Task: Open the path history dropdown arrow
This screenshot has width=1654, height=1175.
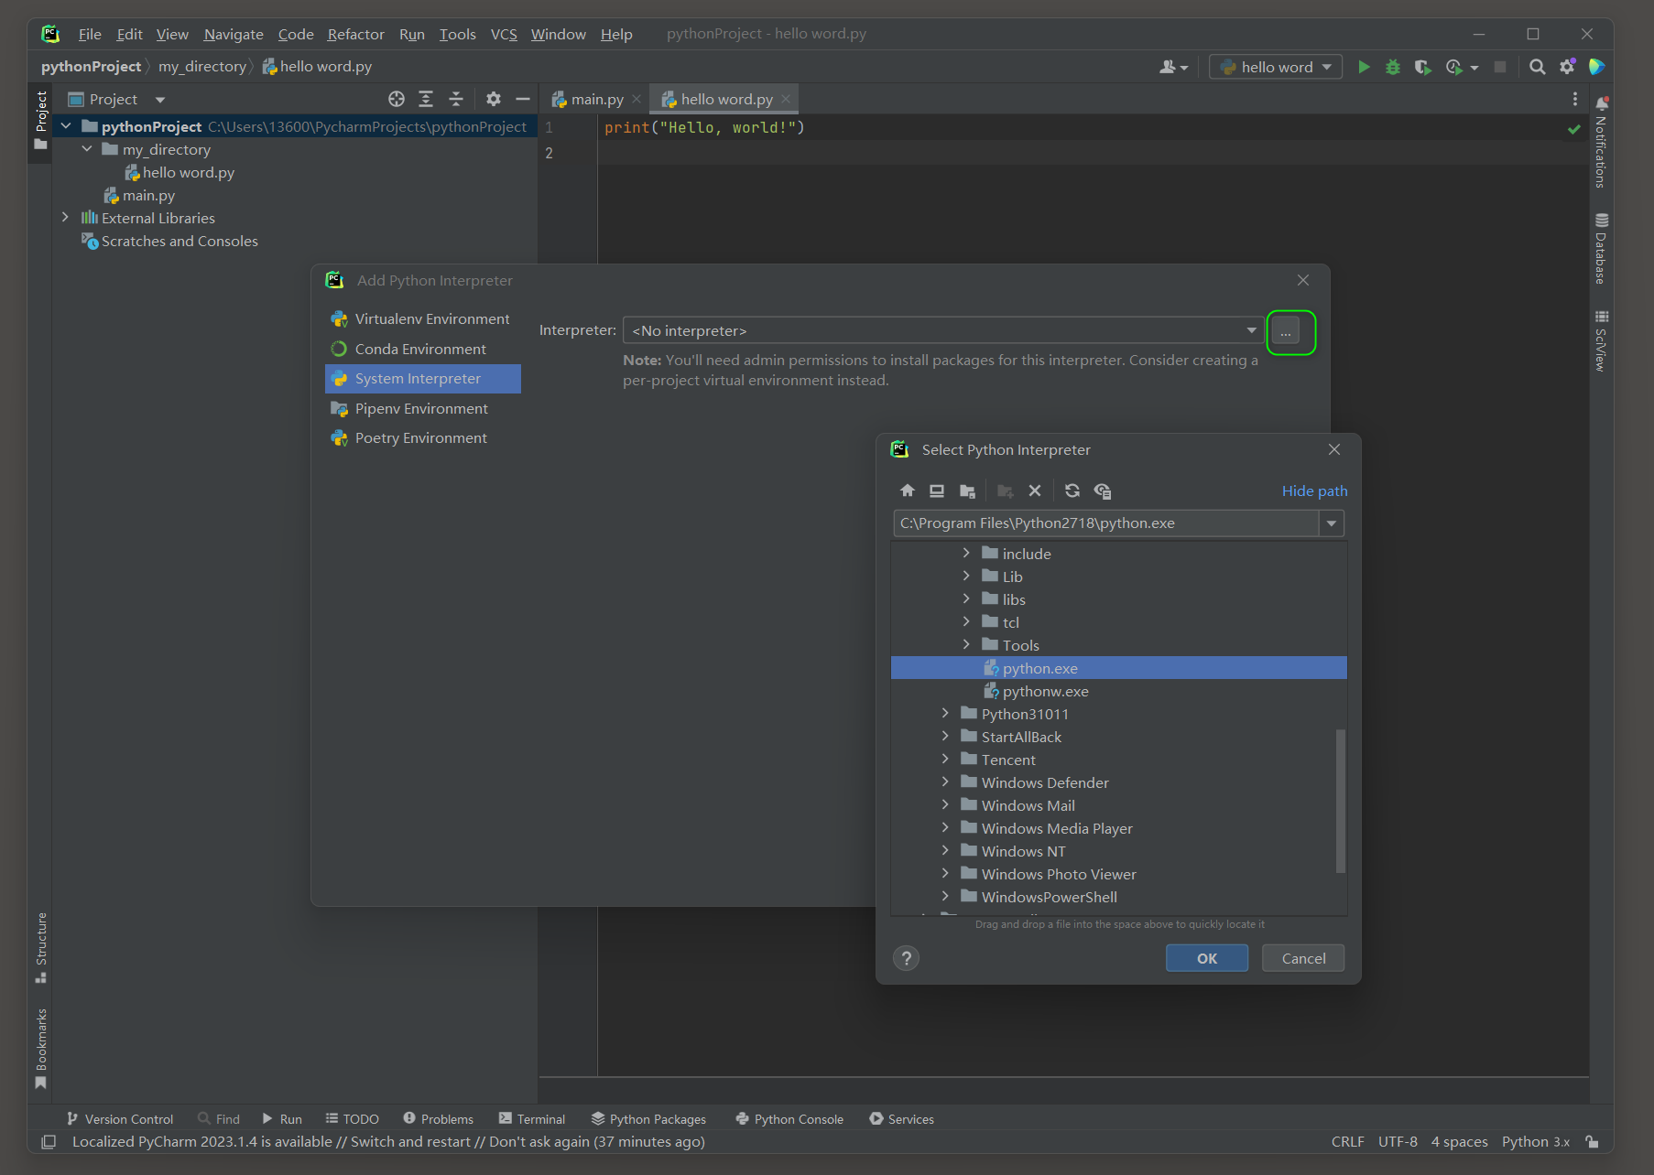Action: coord(1332,523)
